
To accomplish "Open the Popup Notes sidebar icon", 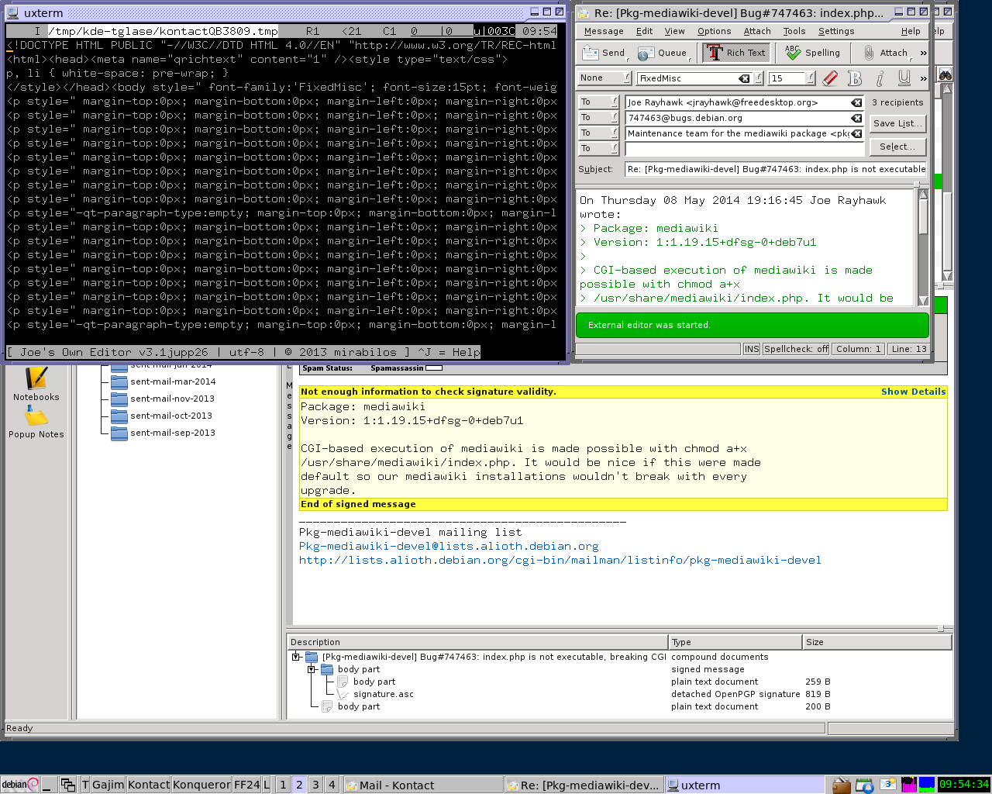I will click(x=36, y=423).
